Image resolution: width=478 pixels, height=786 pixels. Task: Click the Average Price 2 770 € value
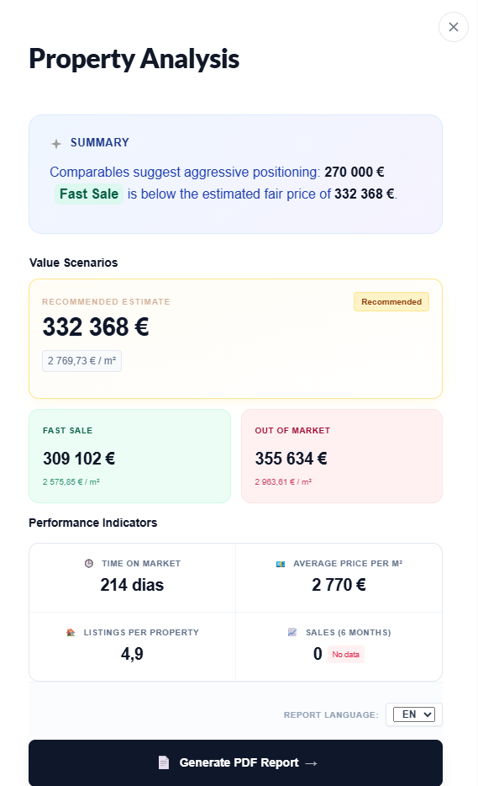(339, 585)
